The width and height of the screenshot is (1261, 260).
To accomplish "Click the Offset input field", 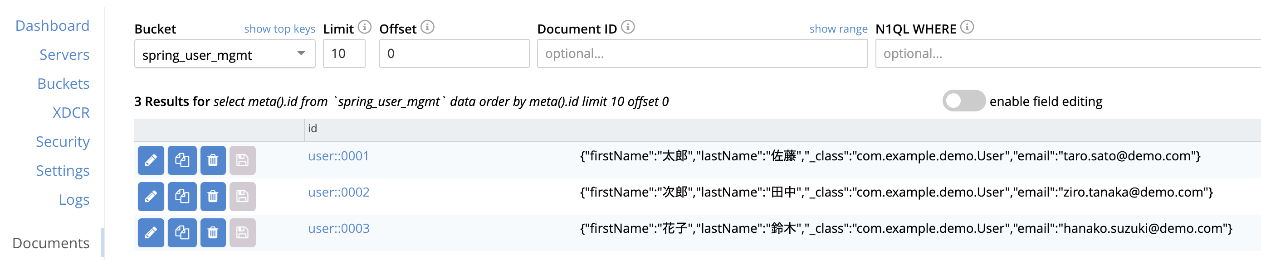I will pyautogui.click(x=454, y=54).
